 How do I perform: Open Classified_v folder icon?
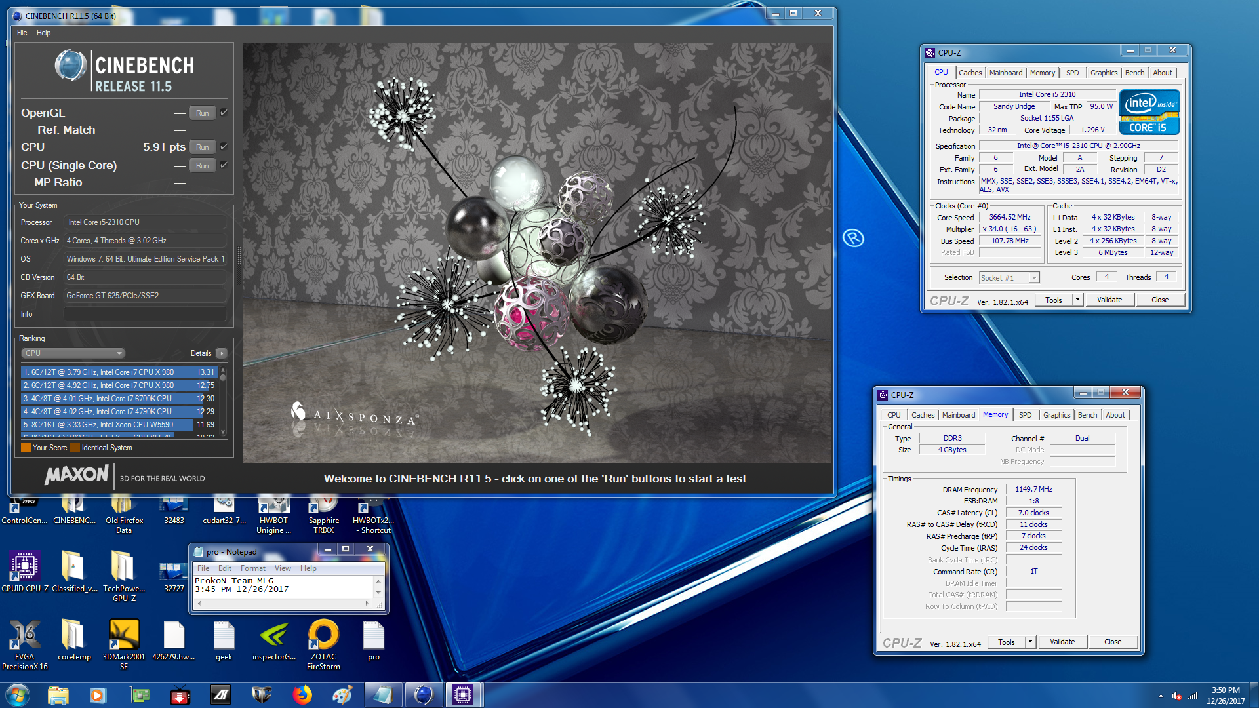click(x=74, y=572)
